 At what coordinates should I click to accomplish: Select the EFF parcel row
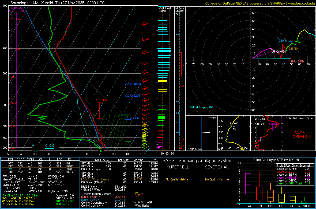coord(40,166)
